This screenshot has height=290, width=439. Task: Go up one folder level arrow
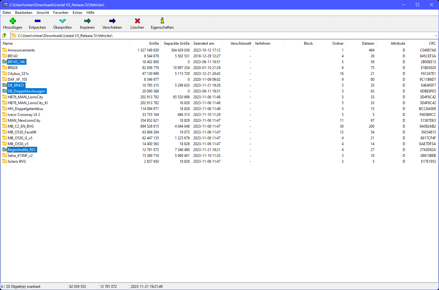(4, 36)
